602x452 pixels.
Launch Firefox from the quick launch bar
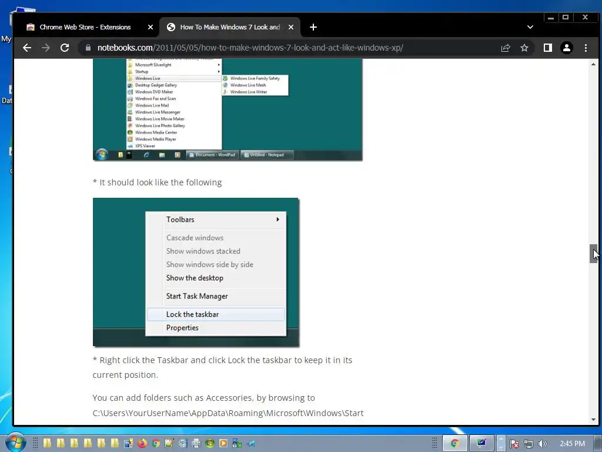[142, 443]
